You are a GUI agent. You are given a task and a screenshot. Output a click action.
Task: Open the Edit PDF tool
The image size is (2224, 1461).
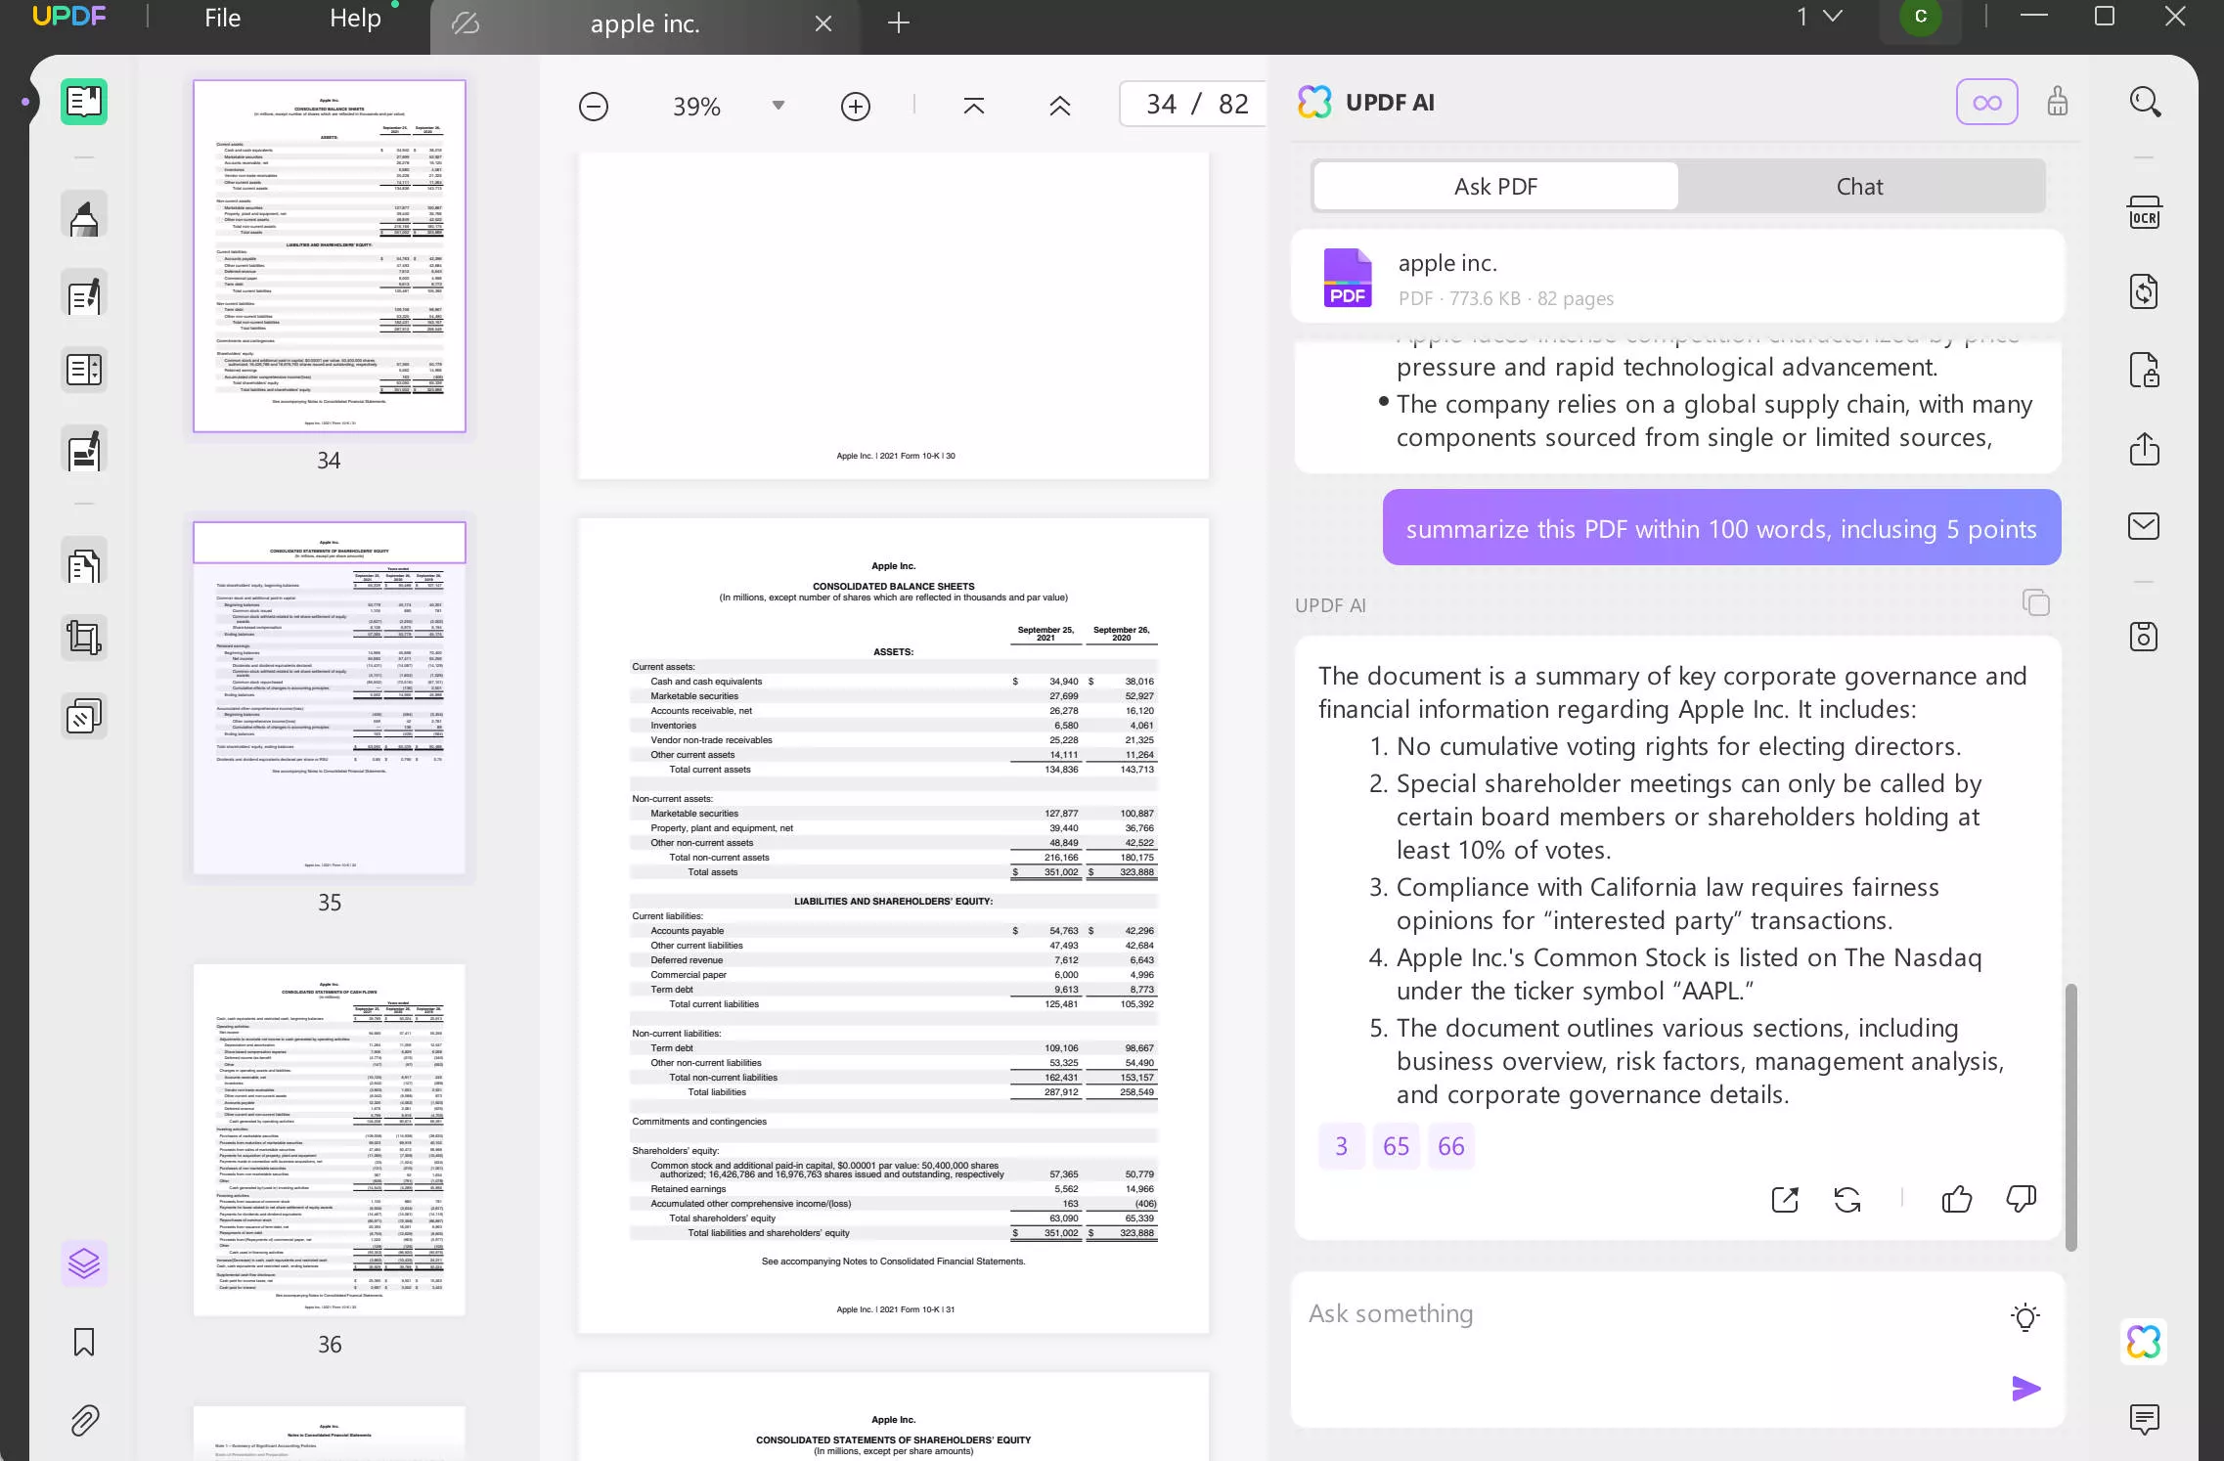pos(84,295)
